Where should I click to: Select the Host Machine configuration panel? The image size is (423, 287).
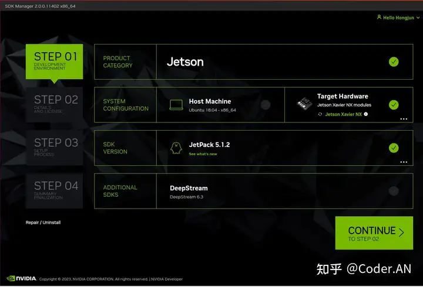click(x=220, y=105)
